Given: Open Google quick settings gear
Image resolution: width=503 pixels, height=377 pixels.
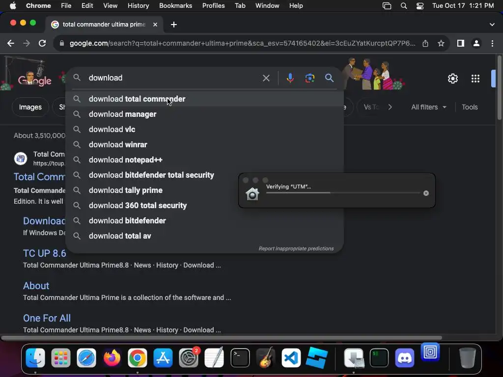Looking at the screenshot, I should tap(452, 79).
